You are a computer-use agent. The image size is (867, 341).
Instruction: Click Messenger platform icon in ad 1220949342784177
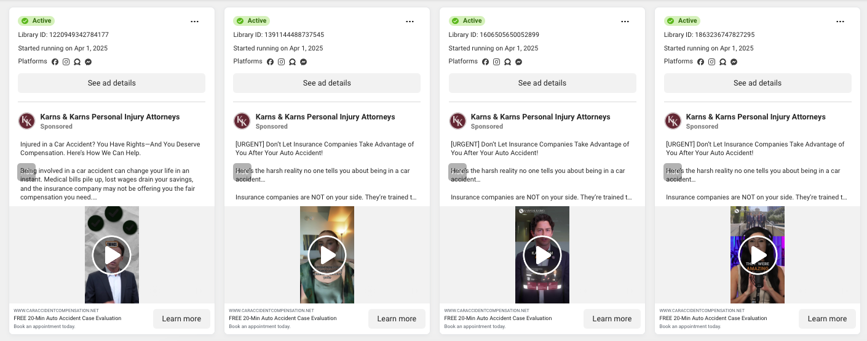(89, 62)
